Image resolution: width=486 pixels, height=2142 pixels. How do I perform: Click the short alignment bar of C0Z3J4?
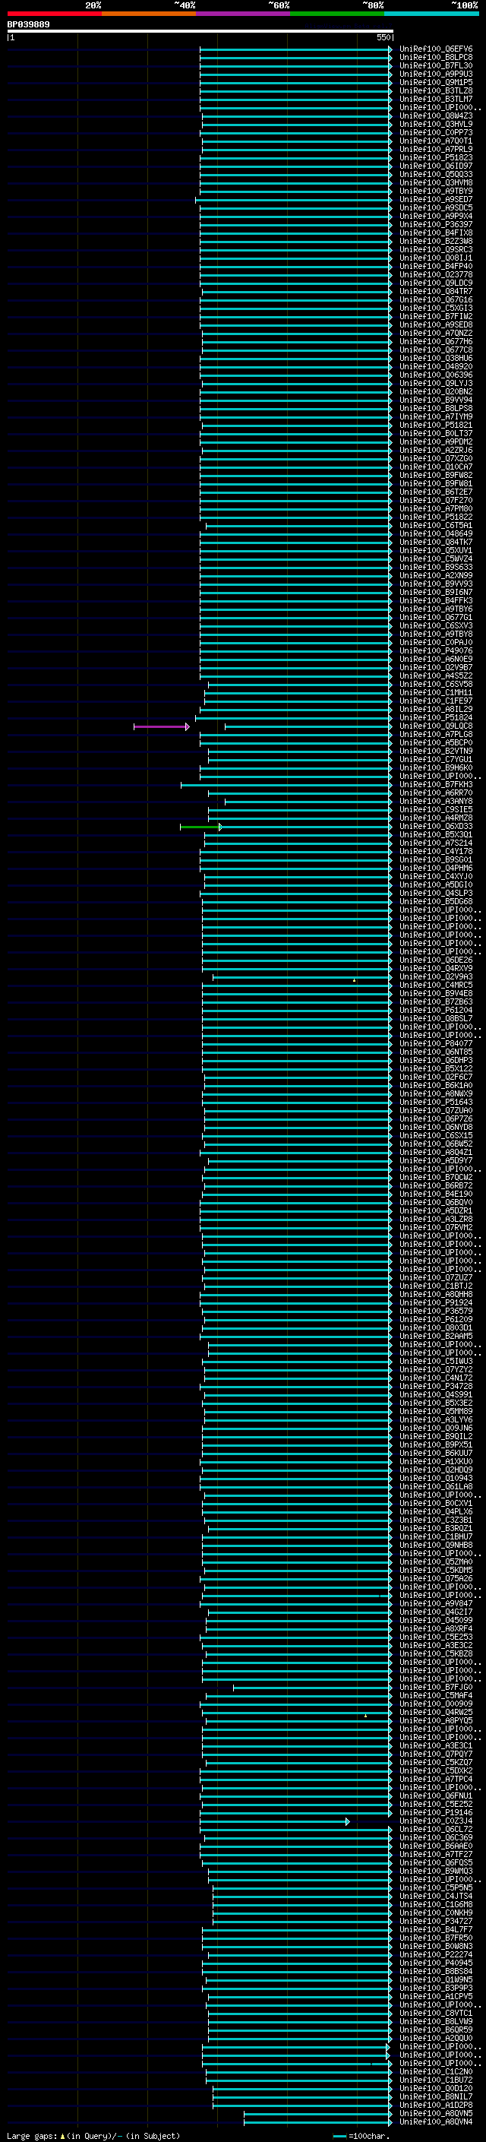[x=274, y=1822]
